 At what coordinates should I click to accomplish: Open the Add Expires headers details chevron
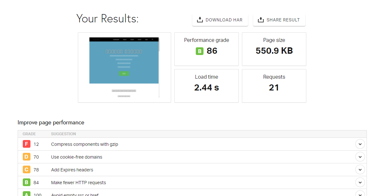[360, 170]
